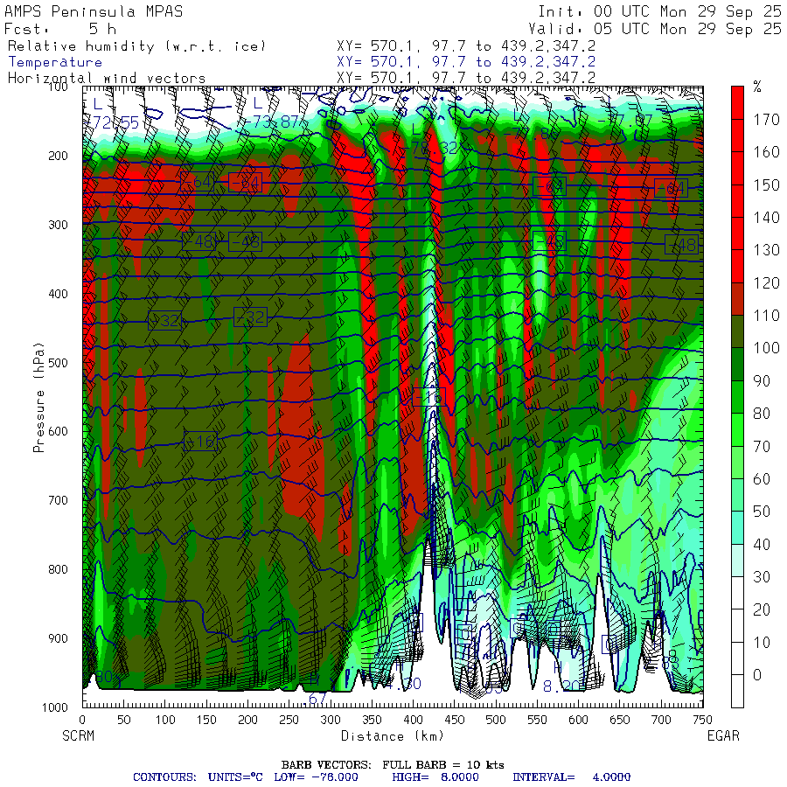787x787 pixels.
Task: Click the '130' color bar label
Action: tap(766, 250)
